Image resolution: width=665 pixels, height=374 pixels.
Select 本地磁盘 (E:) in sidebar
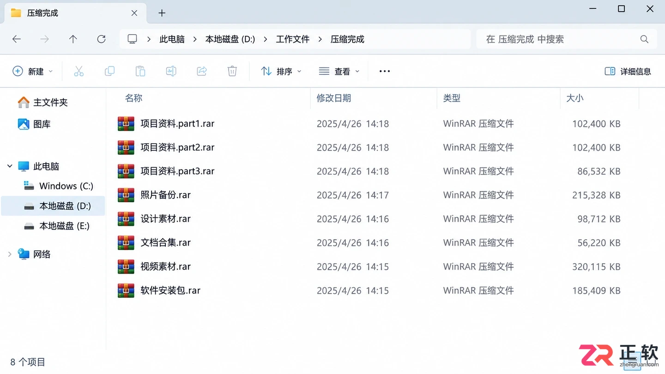click(x=57, y=226)
